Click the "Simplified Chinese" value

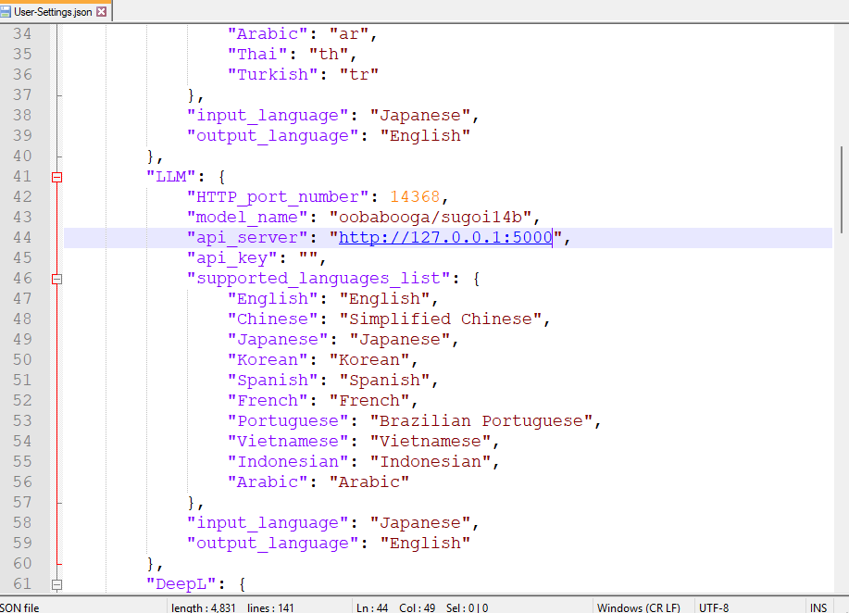point(441,319)
